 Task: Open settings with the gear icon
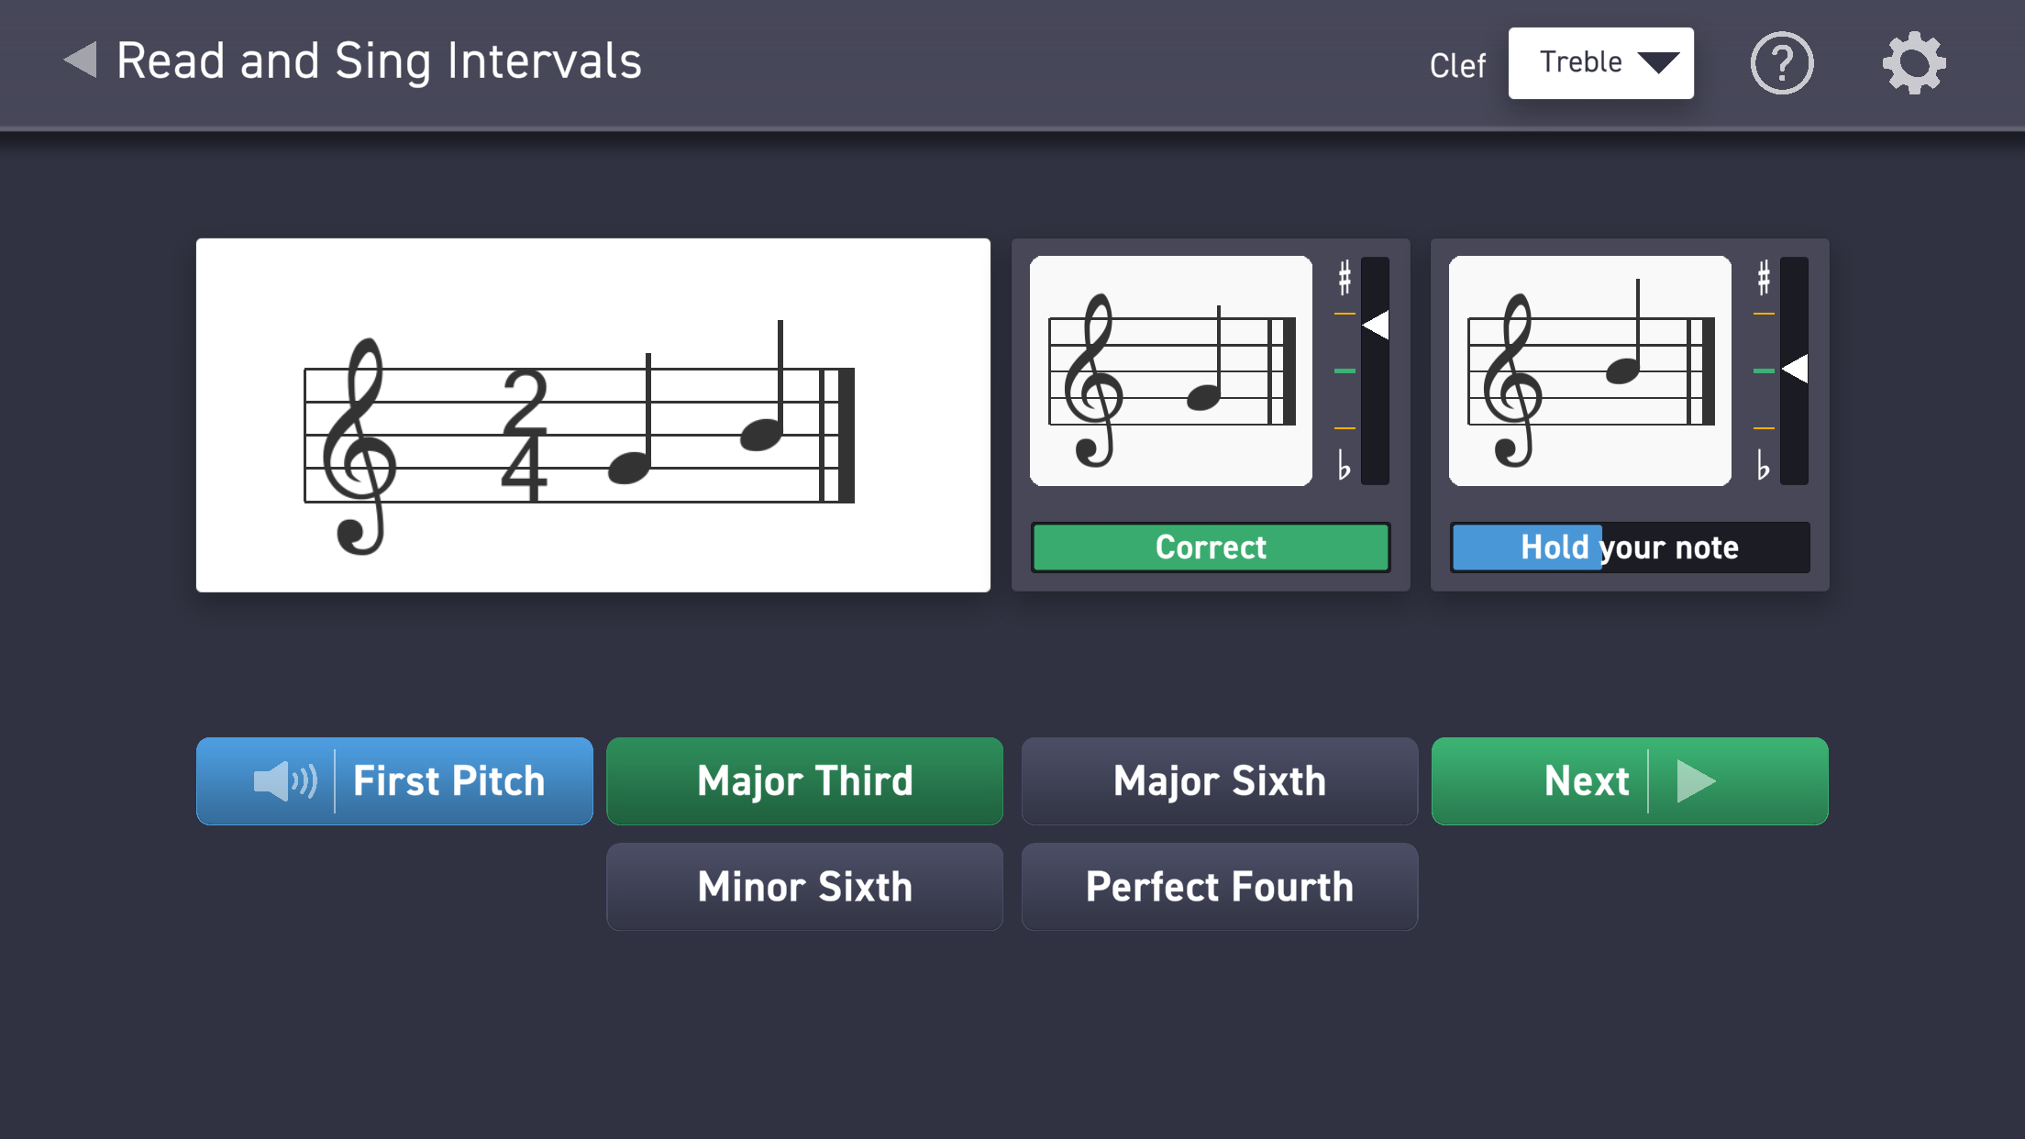click(1914, 63)
